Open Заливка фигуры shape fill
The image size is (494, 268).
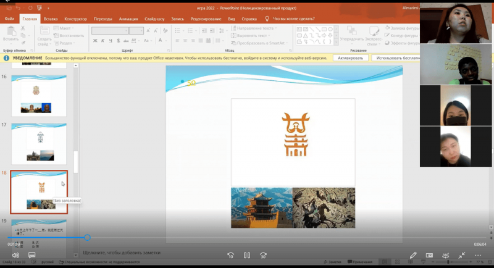(403, 28)
